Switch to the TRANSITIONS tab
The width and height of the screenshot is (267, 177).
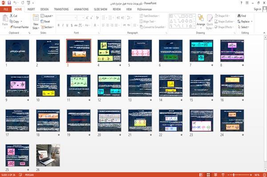[61, 9]
